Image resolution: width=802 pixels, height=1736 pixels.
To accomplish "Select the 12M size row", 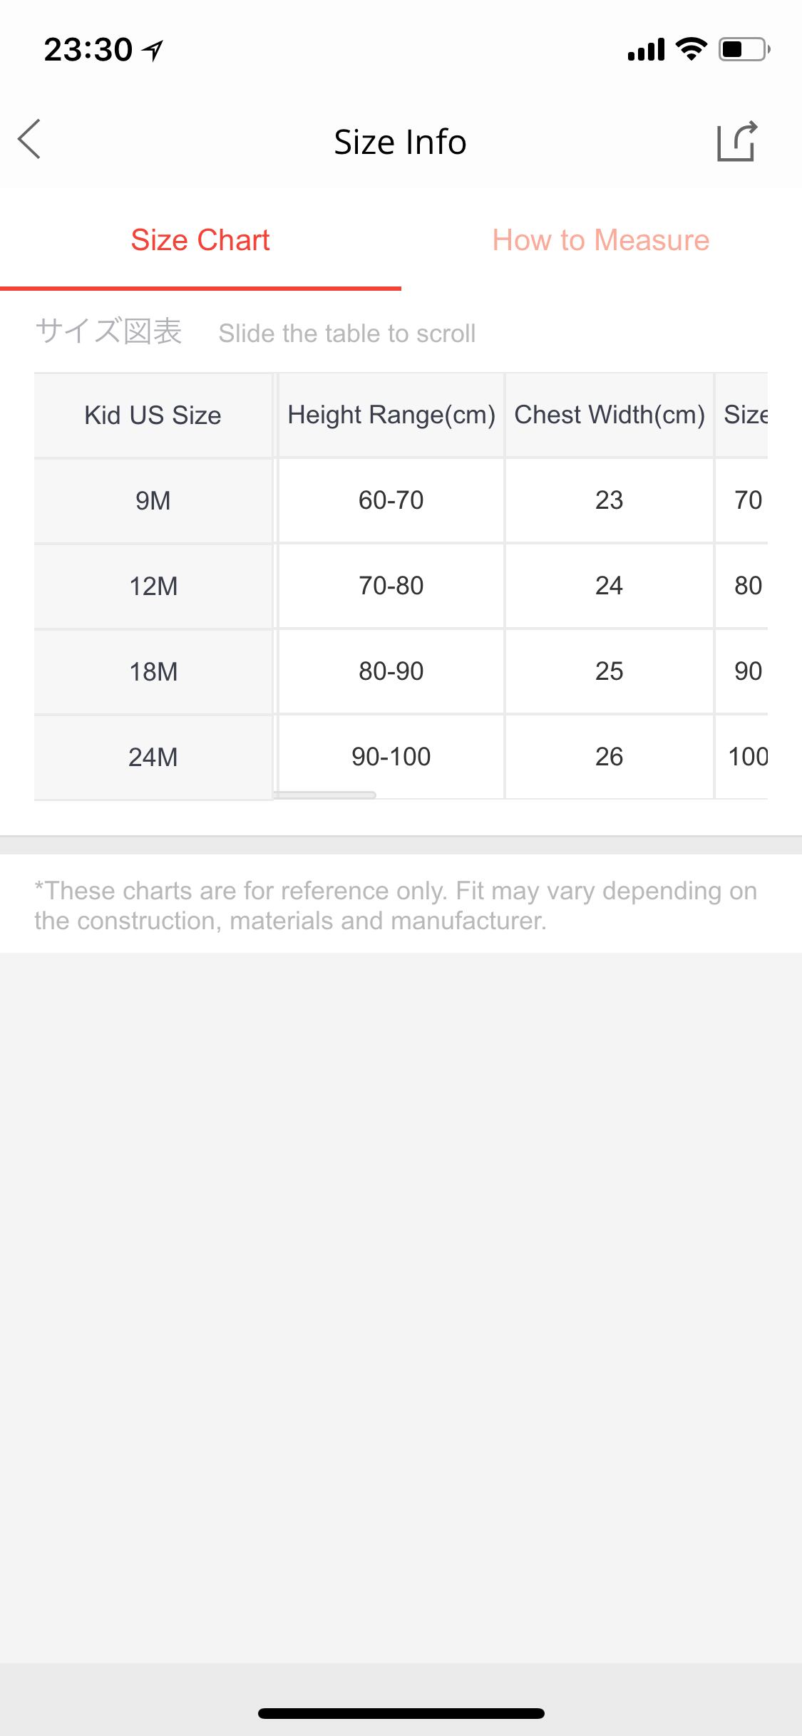I will point(153,586).
